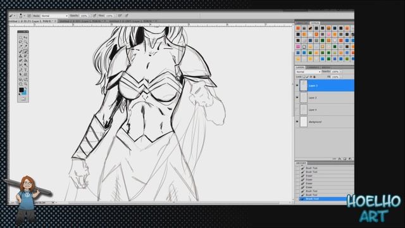This screenshot has height=228, width=405.
Task: Open the layer Opacity arrow
Action: (x=341, y=72)
